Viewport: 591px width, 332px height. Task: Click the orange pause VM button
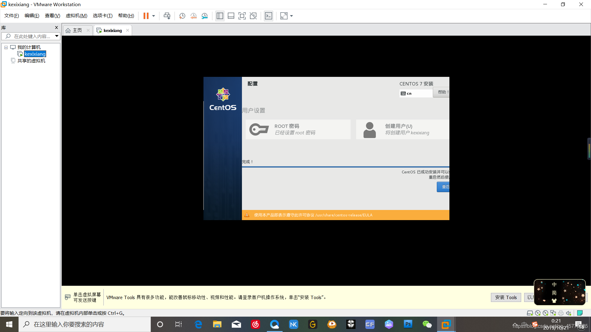coord(146,16)
